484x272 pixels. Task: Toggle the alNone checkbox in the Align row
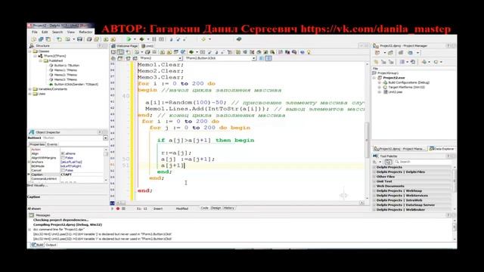(63, 153)
